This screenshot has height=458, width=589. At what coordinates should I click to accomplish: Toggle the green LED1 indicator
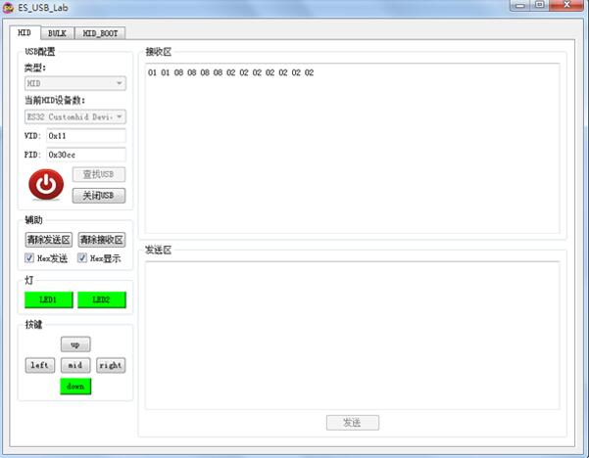48,299
